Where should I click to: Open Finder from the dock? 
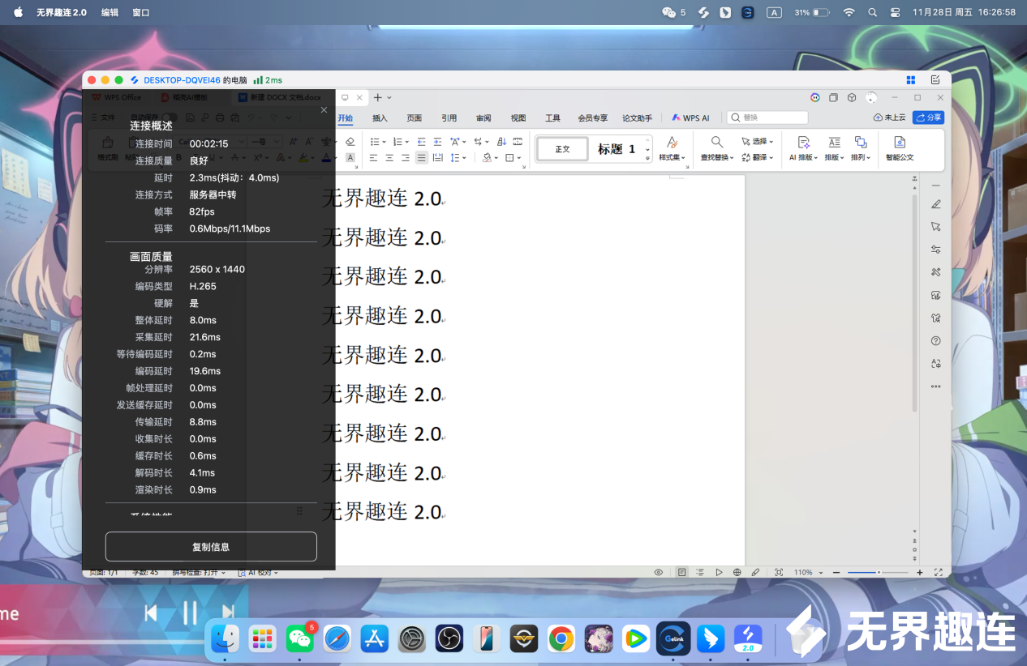[225, 638]
